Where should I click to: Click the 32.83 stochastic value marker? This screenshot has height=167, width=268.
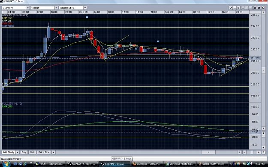coord(255,132)
